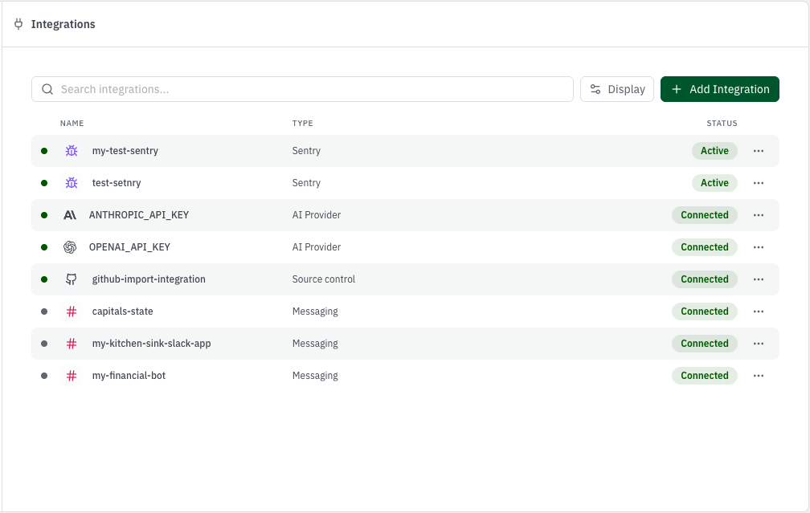Select the my-financial-bot integration name
Viewport: 810px width, 513px height.
[129, 376]
